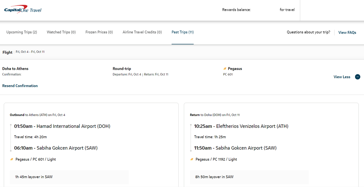Click 'Flight' heading for Fri, Oct 4 trip
364x187 pixels.
coord(8,52)
